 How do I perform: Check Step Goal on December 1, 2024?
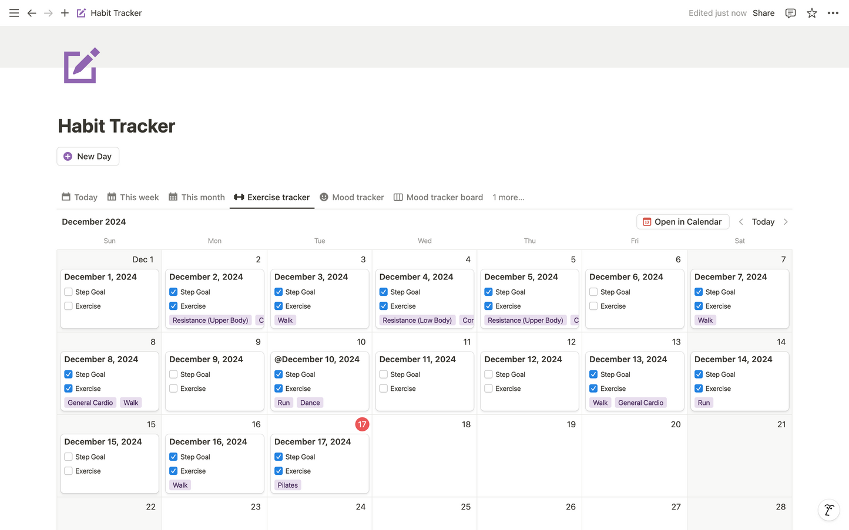[x=69, y=292]
